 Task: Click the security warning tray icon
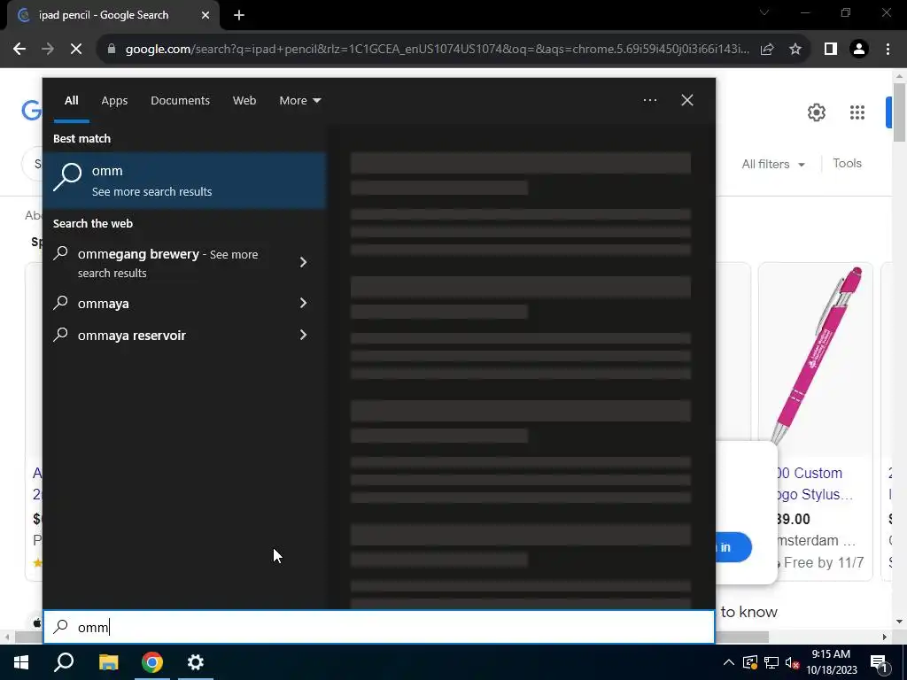(749, 662)
